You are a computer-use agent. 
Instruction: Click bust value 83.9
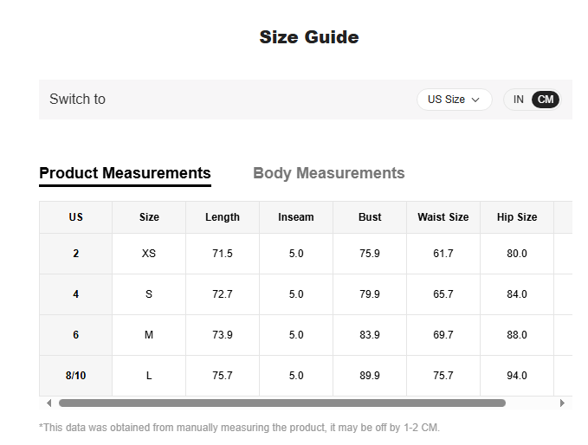pos(370,335)
